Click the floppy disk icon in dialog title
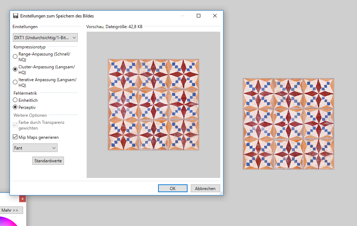 point(15,16)
